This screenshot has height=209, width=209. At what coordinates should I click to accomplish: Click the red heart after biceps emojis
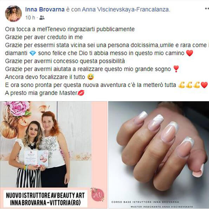[204, 85]
